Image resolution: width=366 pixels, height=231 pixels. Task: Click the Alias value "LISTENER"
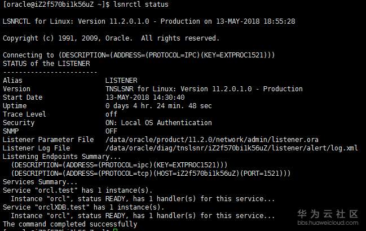click(x=121, y=81)
